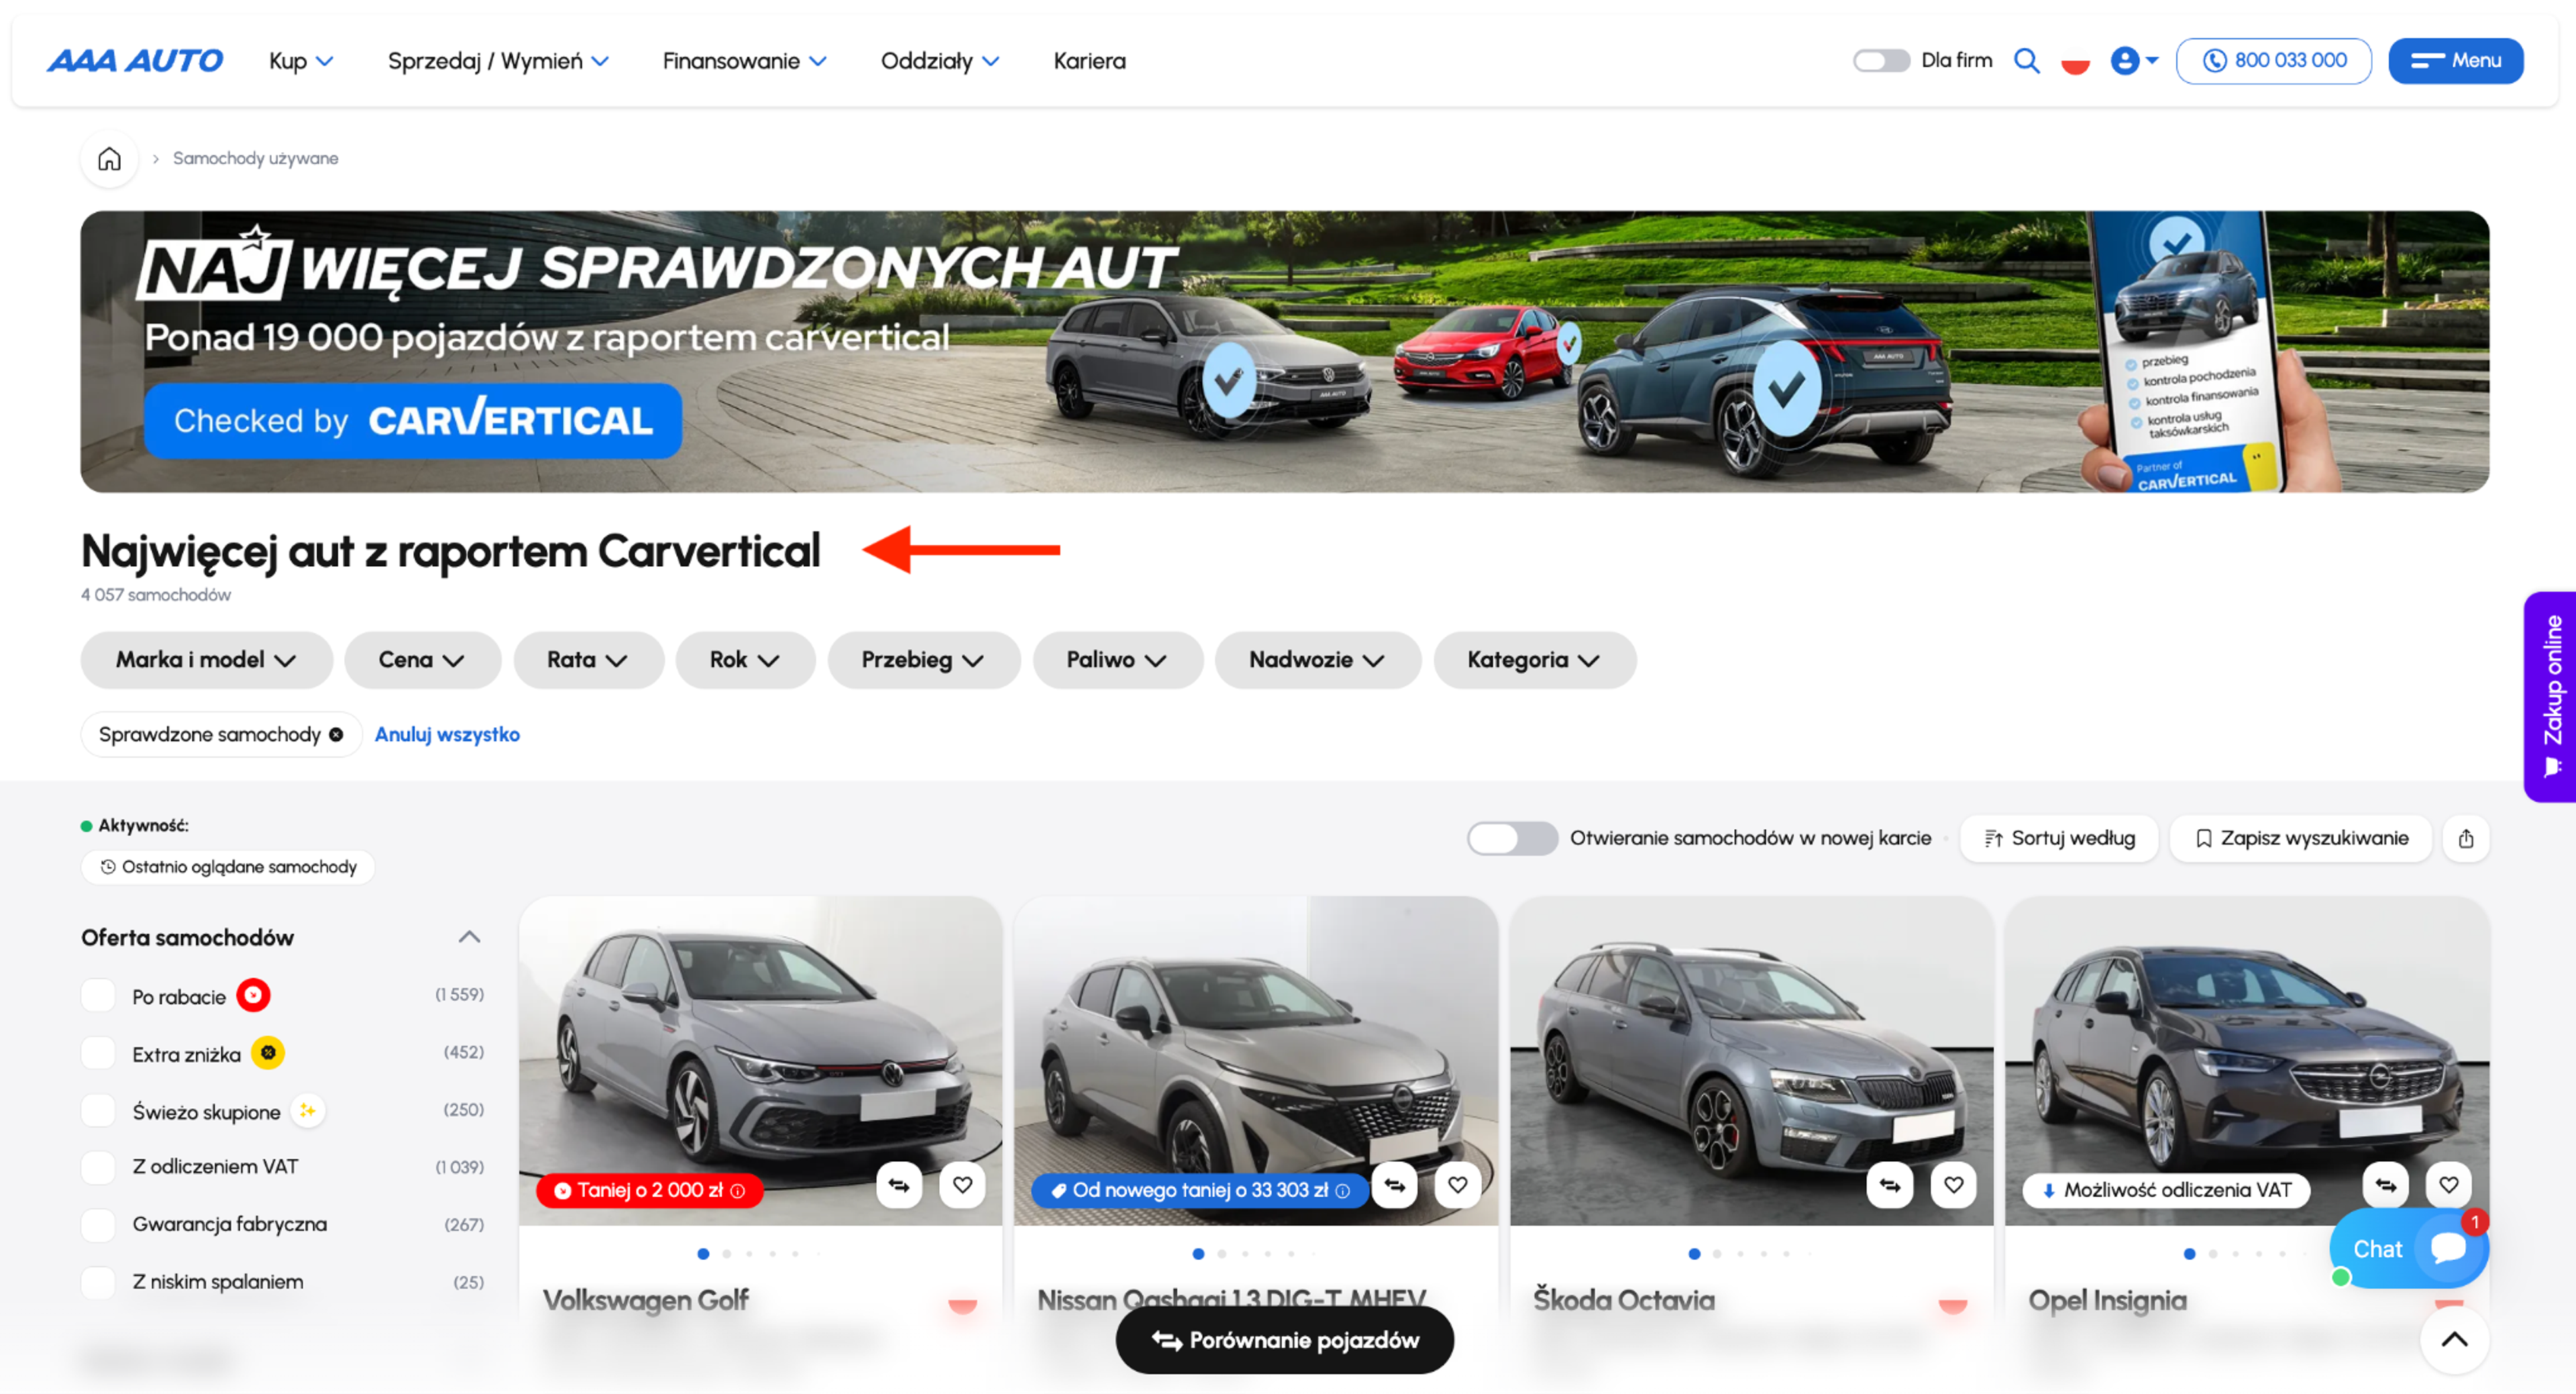The image size is (2576, 1394).
Task: Check the Z odliczeniem VAT checkbox
Action: [99, 1167]
